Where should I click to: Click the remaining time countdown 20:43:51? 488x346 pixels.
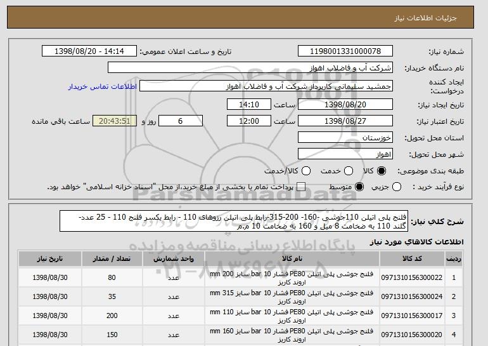115,121
